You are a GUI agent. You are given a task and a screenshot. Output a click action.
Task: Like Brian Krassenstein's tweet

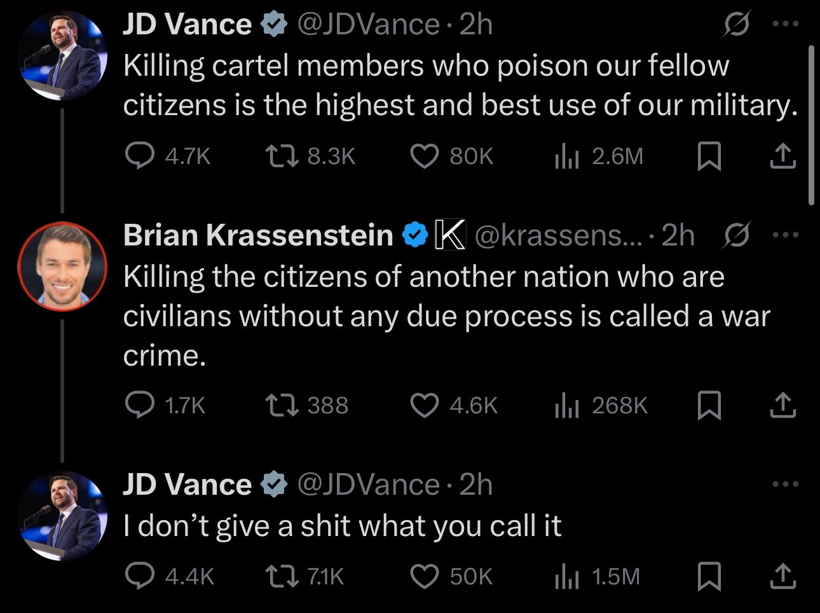tap(425, 406)
